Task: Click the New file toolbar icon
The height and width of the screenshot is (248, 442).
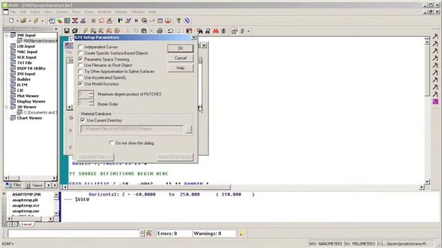Action: (11, 21)
